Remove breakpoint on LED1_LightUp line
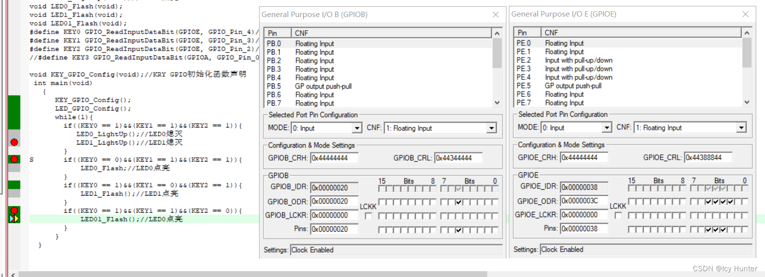 (x=14, y=142)
